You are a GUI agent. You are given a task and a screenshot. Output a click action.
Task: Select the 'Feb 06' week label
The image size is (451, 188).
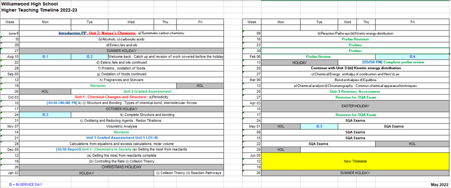click(x=252, y=56)
